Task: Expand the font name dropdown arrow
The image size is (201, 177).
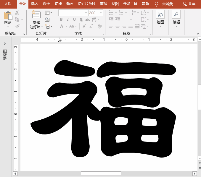Action: click(x=86, y=13)
